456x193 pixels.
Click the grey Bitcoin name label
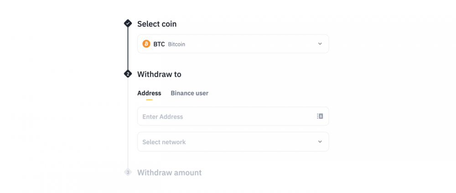[176, 44]
